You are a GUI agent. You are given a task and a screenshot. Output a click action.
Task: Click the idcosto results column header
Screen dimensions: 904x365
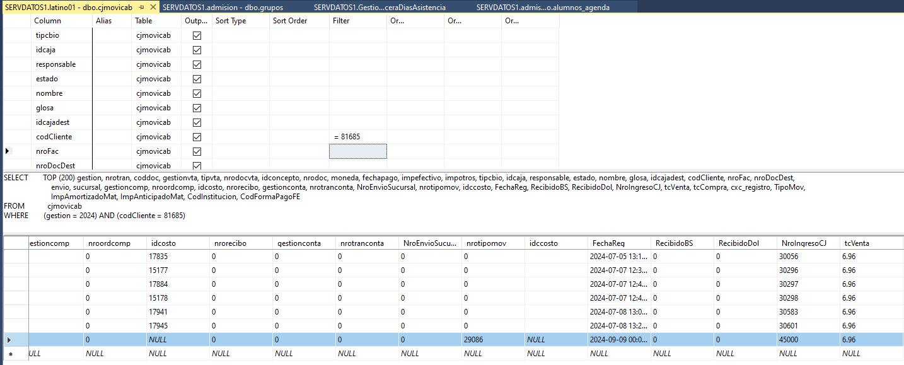[178, 243]
